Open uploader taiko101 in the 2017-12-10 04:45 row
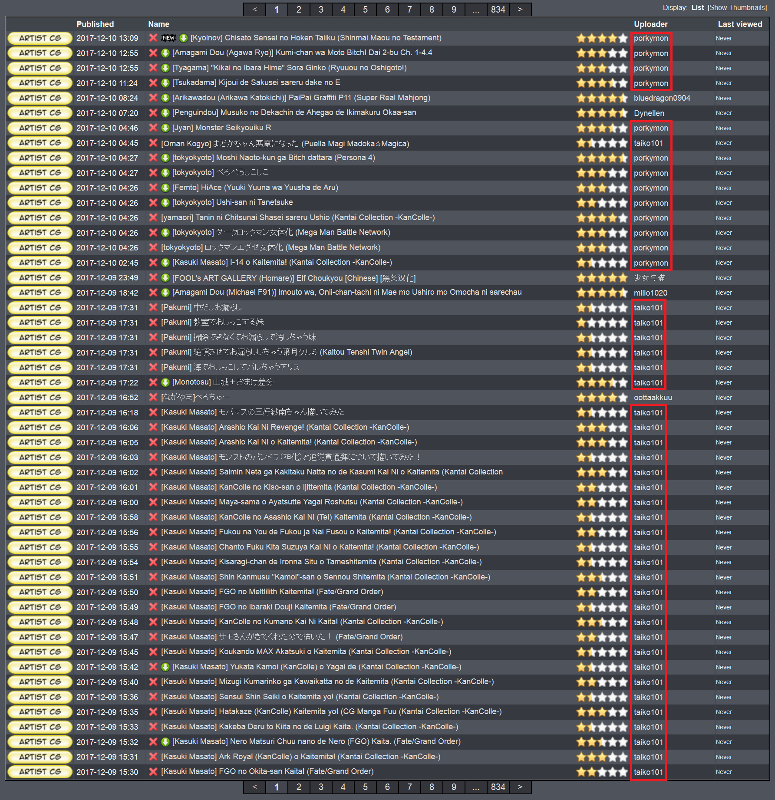 pyautogui.click(x=648, y=143)
